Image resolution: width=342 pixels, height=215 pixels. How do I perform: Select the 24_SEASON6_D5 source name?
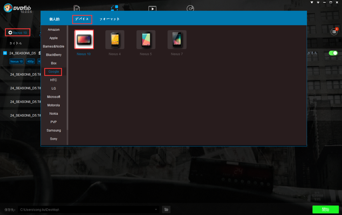pyautogui.click(x=22, y=53)
